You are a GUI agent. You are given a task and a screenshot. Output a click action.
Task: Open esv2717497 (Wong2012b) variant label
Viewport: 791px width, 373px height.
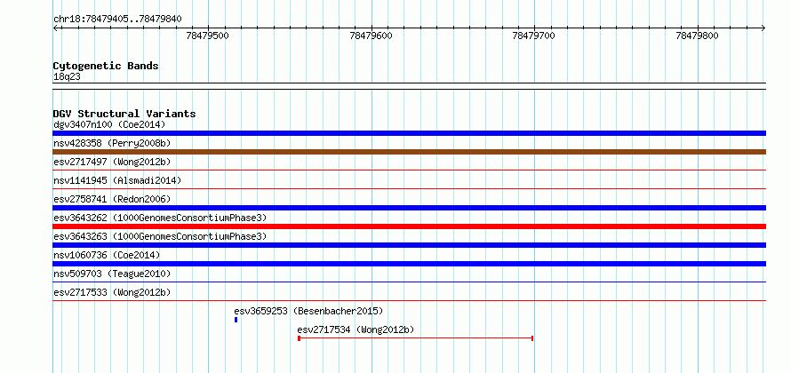coord(112,162)
